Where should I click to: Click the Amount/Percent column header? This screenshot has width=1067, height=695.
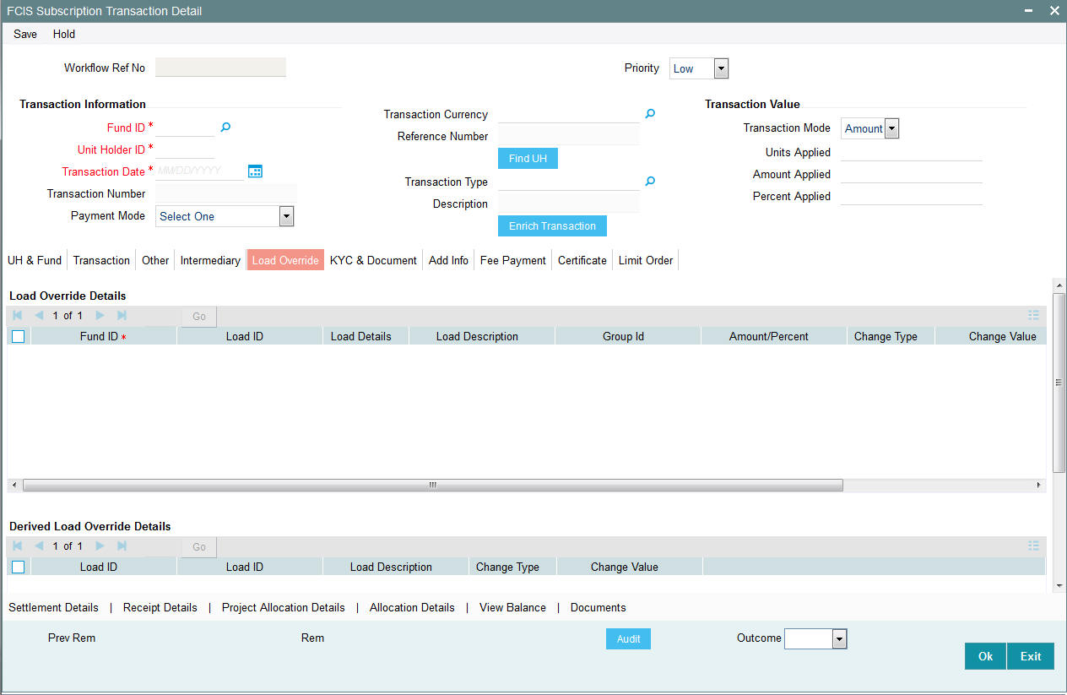(774, 336)
